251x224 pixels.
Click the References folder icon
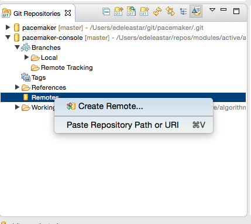pos(26,87)
